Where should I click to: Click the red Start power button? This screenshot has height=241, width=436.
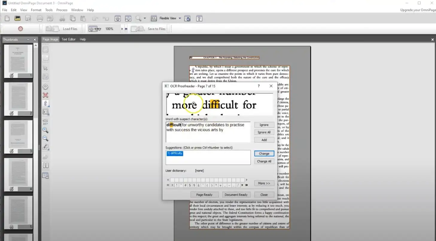point(20,29)
